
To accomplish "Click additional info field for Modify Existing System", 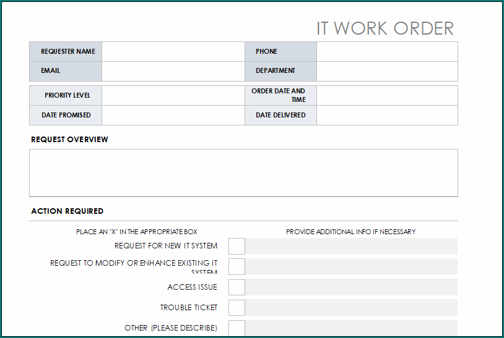I will click(351, 266).
